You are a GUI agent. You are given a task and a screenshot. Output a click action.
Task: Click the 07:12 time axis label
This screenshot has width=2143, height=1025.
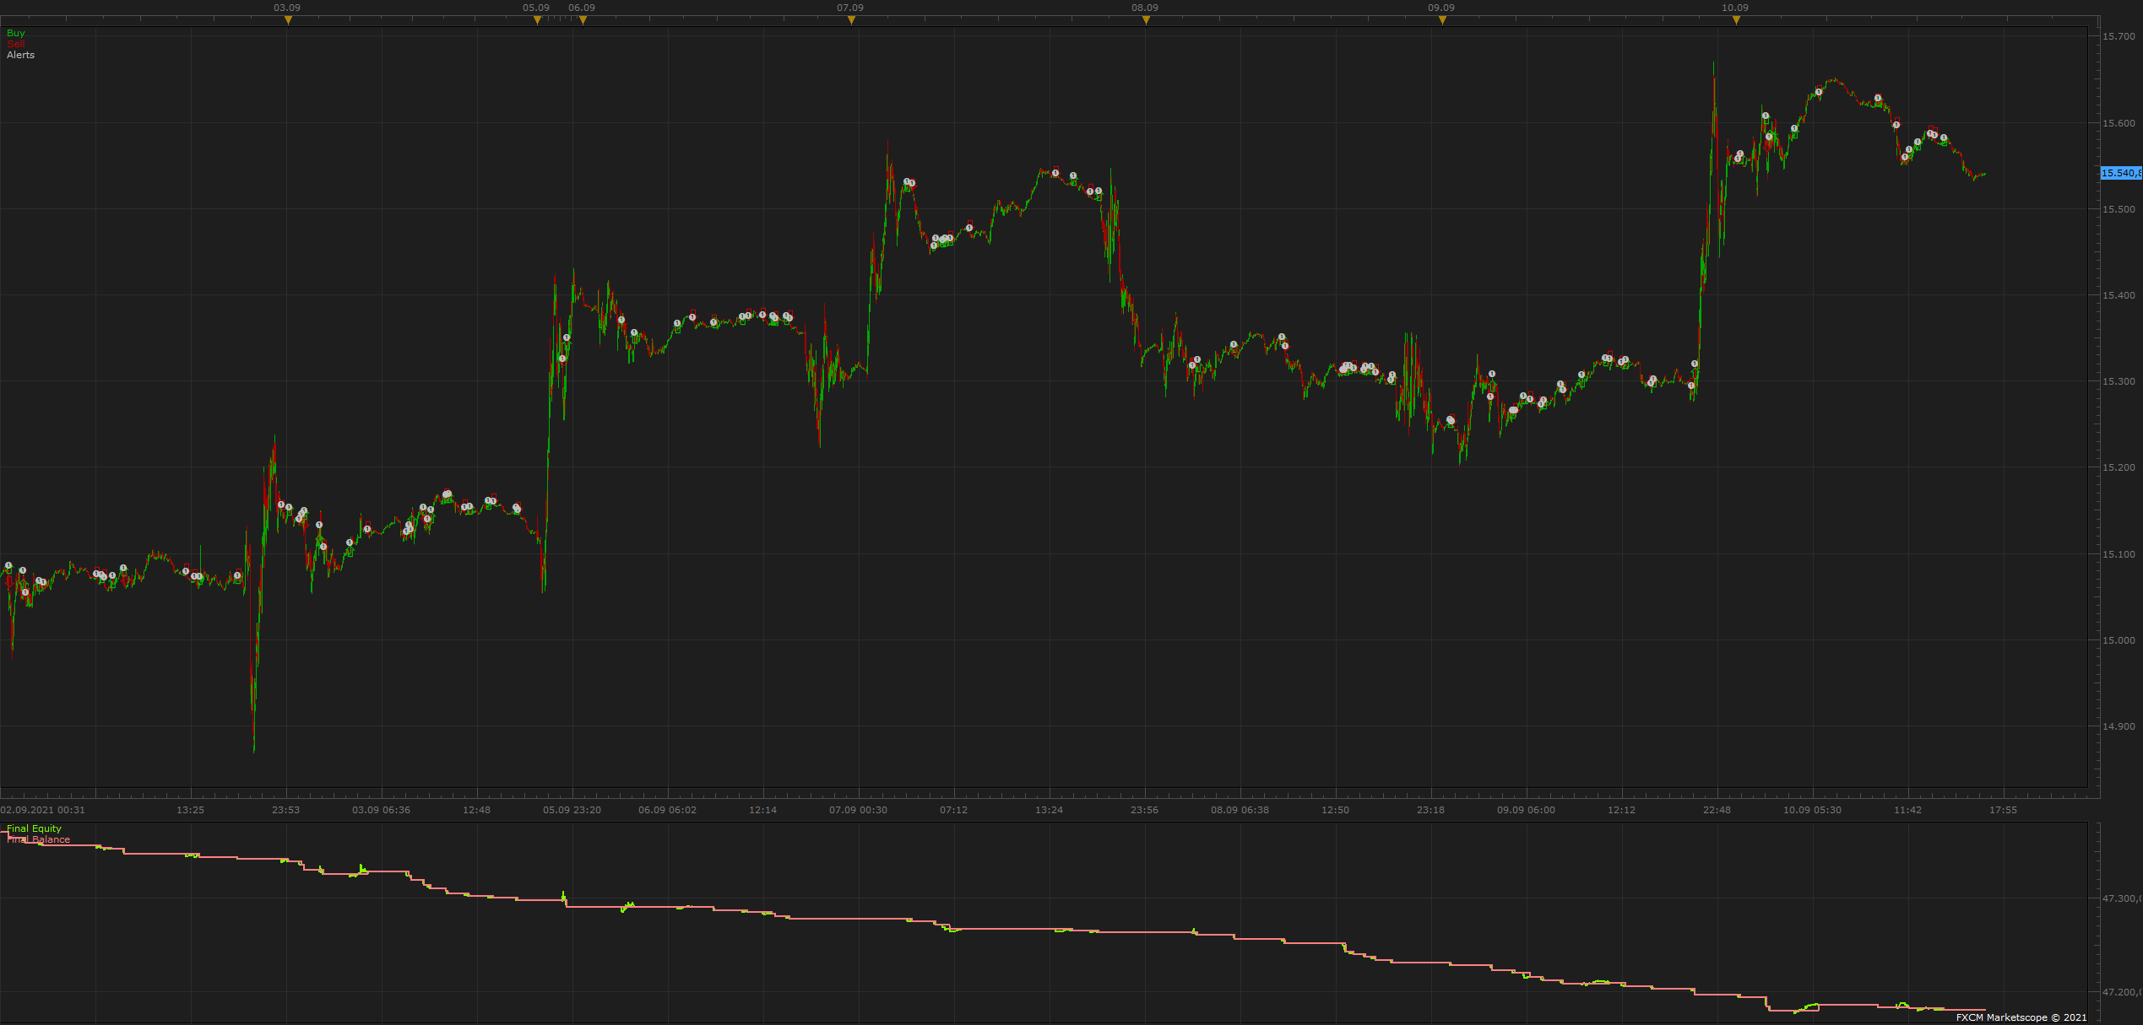tap(954, 810)
